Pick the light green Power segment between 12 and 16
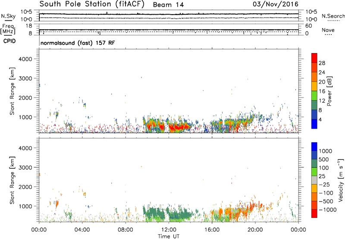This screenshot has height=239, width=345. [x=314, y=96]
